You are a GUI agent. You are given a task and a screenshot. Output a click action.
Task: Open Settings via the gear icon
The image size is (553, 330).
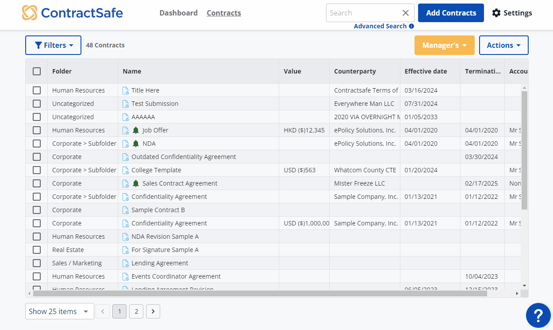496,13
